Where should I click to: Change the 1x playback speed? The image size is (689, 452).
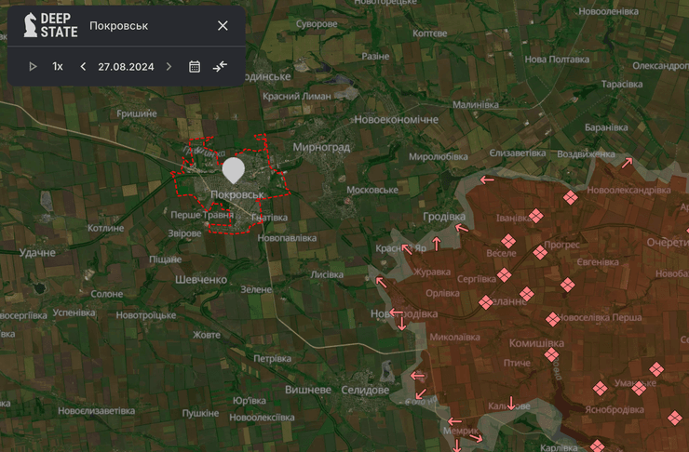coord(58,66)
